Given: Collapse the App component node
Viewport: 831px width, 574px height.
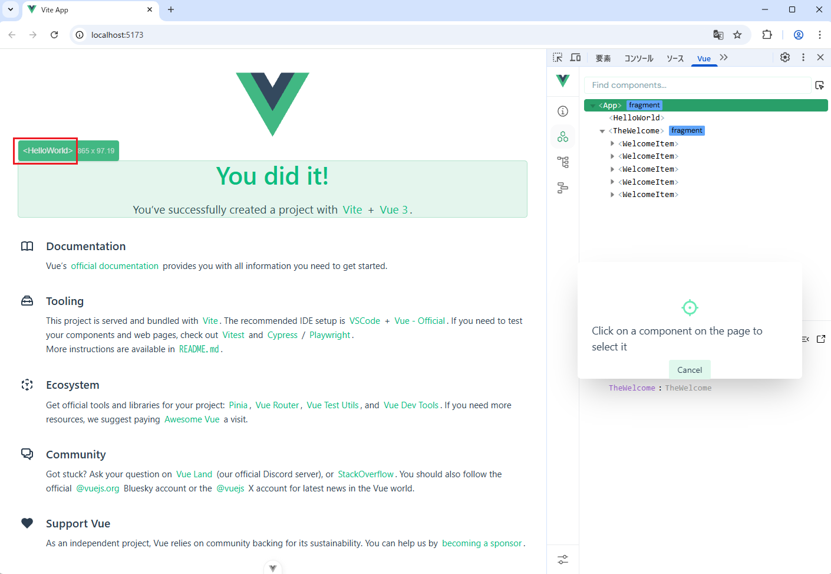Looking at the screenshot, I should tap(593, 106).
